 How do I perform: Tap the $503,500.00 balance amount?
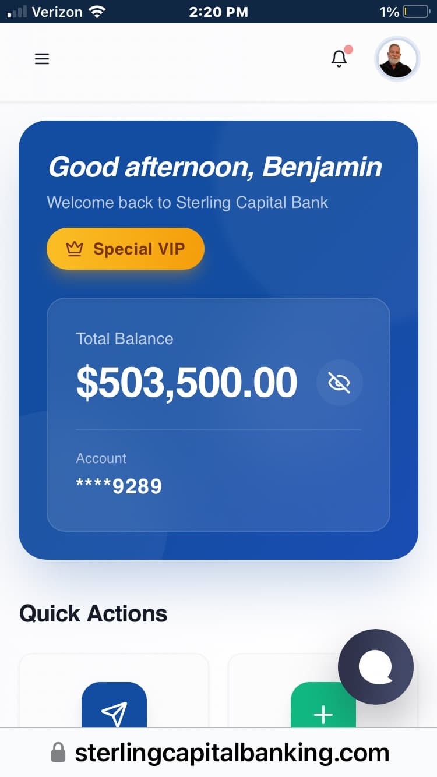(x=186, y=383)
